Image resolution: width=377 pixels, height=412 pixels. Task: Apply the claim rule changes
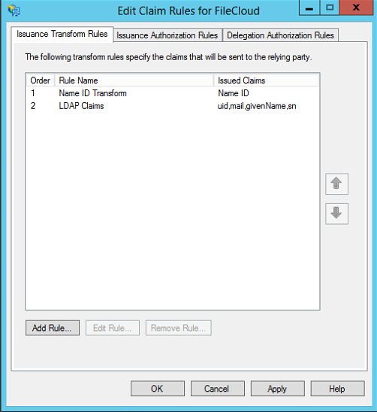pos(278,389)
